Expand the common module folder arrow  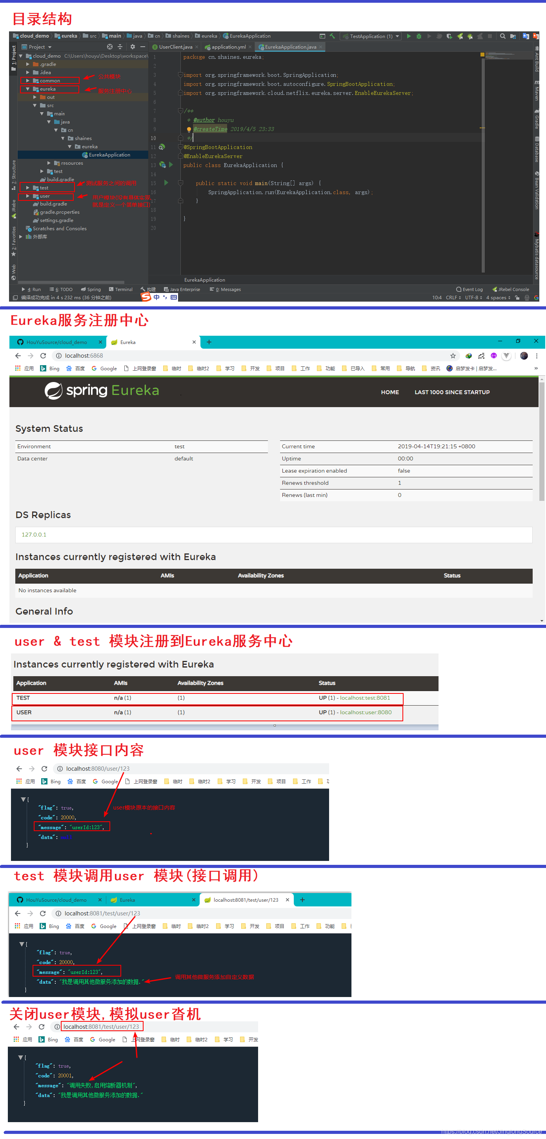click(x=27, y=80)
